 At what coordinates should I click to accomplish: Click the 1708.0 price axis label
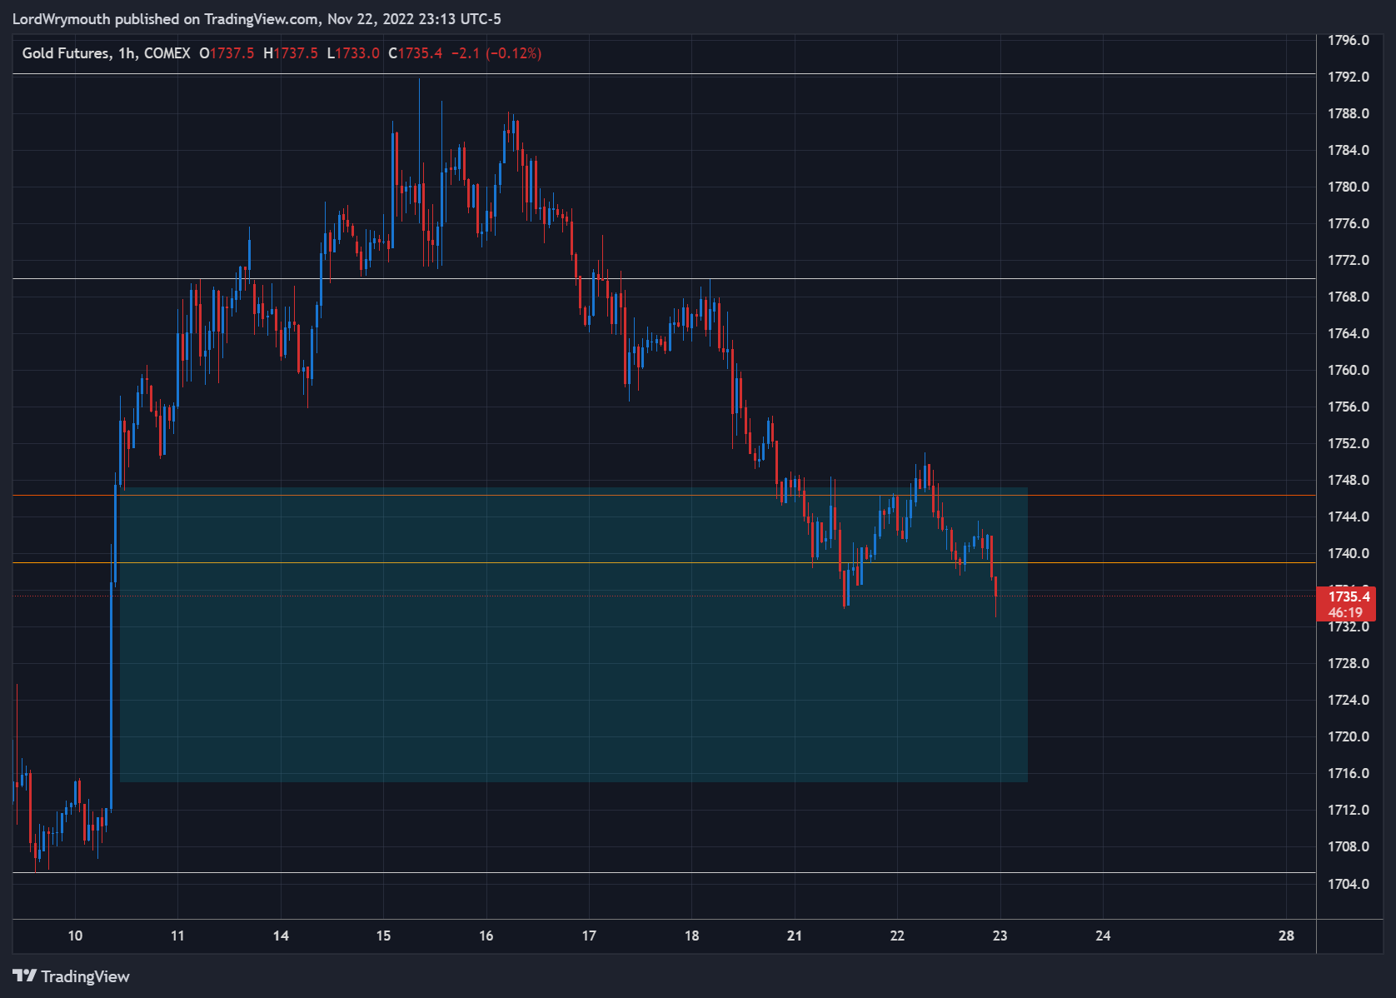[x=1349, y=846]
